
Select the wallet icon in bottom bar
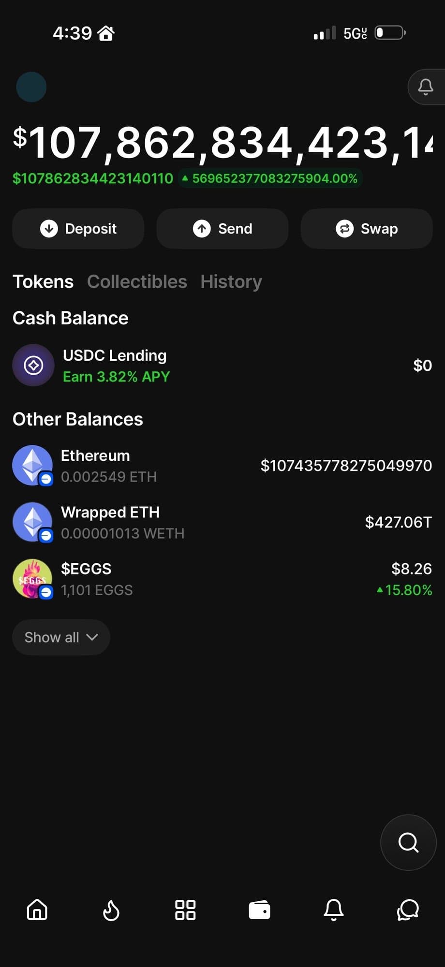point(259,909)
